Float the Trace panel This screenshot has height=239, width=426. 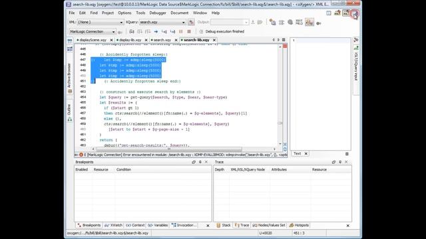tap(333, 162)
